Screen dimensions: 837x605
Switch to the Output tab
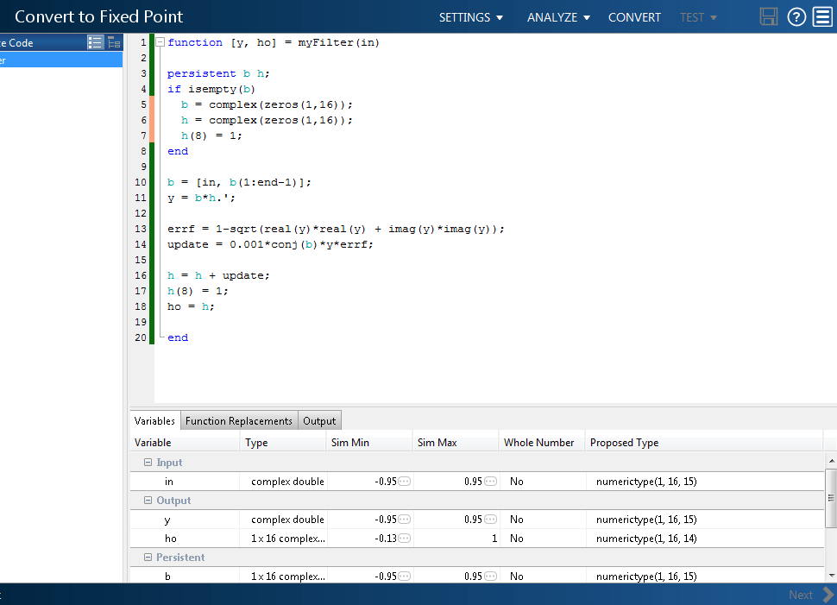coord(319,421)
